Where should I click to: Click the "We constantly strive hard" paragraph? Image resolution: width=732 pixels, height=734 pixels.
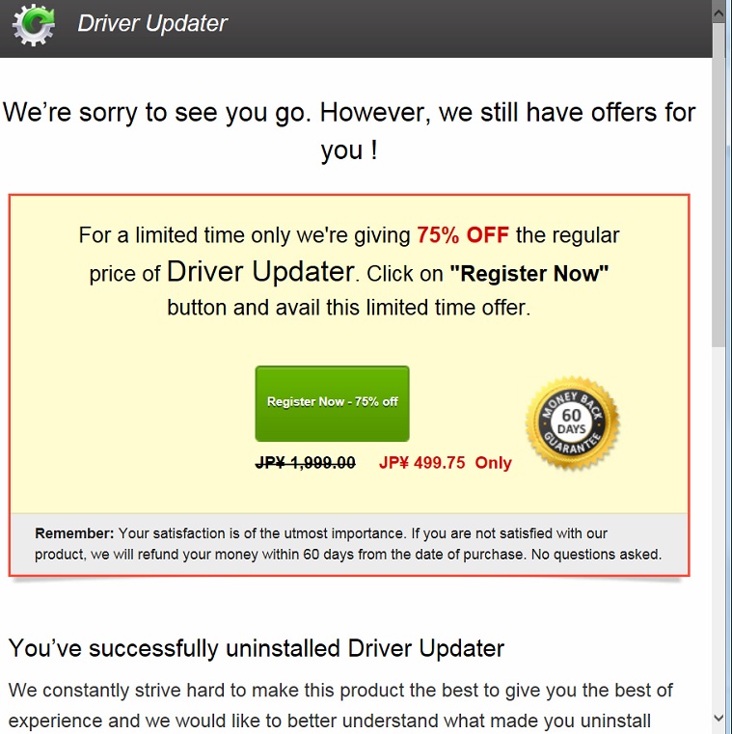point(340,705)
